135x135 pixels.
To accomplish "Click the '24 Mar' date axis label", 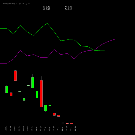I will click(x=19, y=128).
